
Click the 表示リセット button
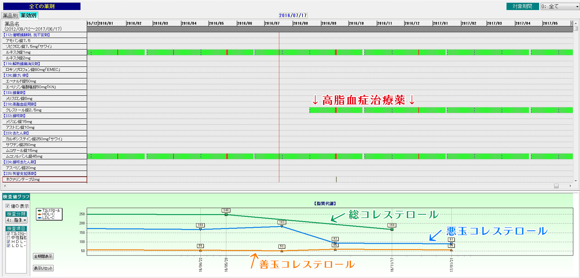point(43,268)
